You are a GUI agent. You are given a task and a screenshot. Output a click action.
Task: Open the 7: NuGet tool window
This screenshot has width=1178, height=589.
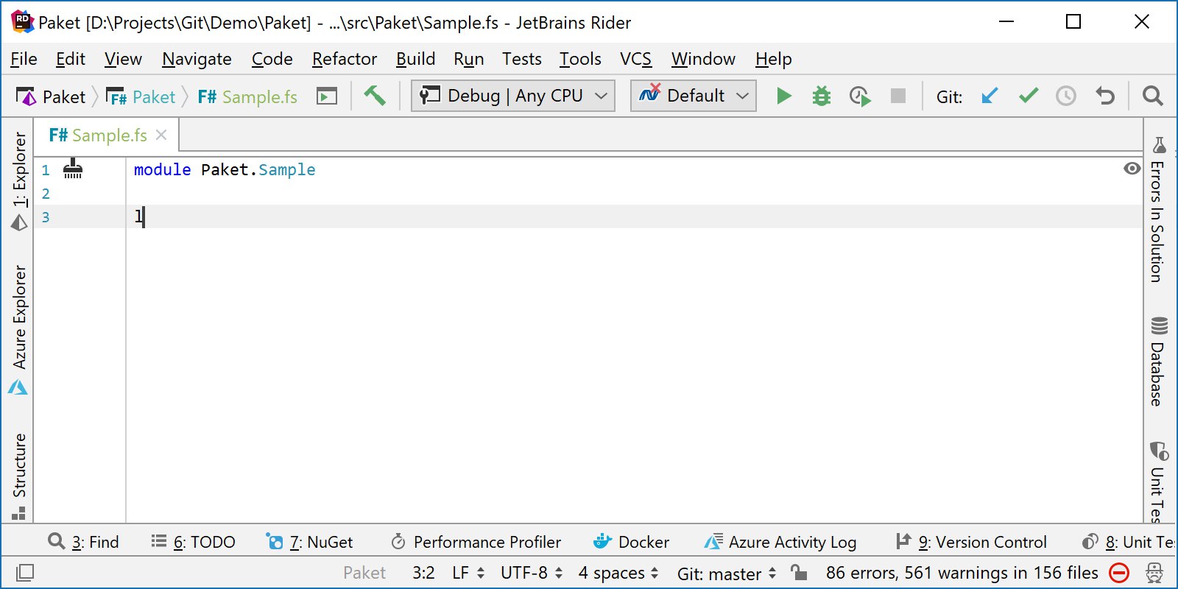point(309,542)
